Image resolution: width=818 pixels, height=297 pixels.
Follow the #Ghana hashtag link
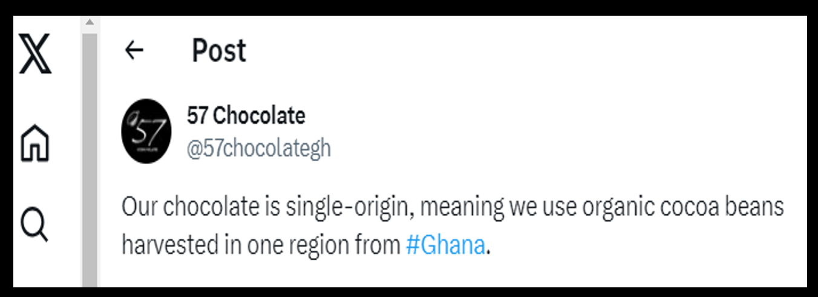pos(445,246)
